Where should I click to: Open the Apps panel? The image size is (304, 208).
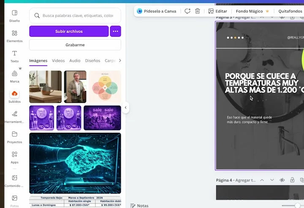pos(14,158)
